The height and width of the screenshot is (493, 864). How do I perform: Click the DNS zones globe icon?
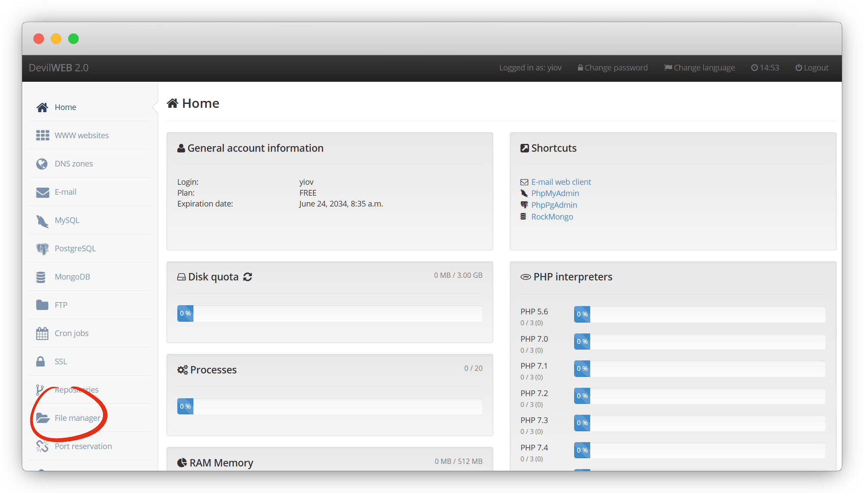click(42, 164)
